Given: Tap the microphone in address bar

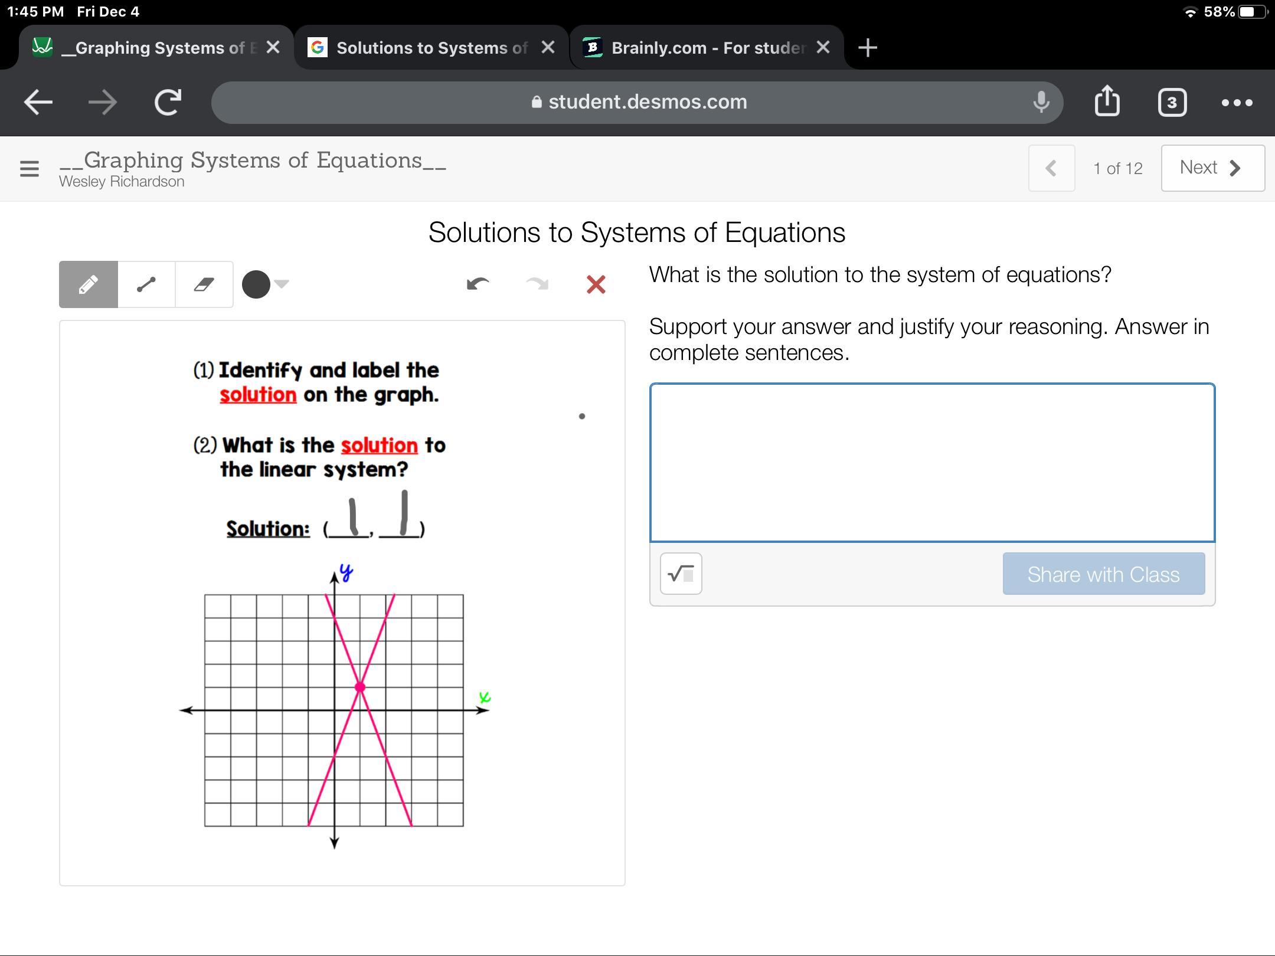Looking at the screenshot, I should click(x=1041, y=102).
